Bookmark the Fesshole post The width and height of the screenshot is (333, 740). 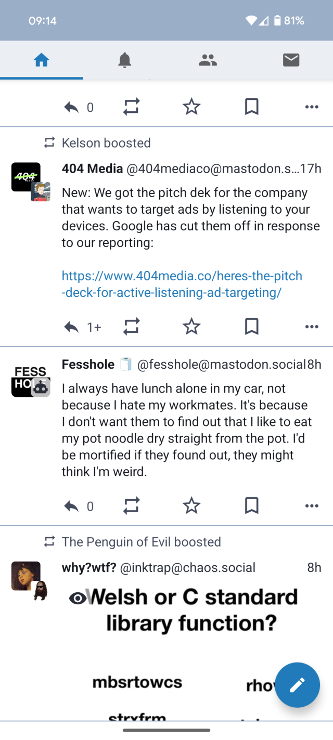[x=251, y=505]
